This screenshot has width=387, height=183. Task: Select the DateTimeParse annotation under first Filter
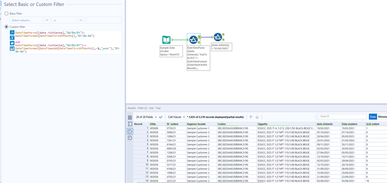pyautogui.click(x=199, y=58)
